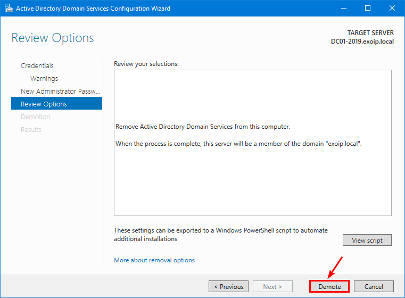Image resolution: width=405 pixels, height=298 pixels.
Task: Click the Demotion step in sidebar
Action: [35, 117]
